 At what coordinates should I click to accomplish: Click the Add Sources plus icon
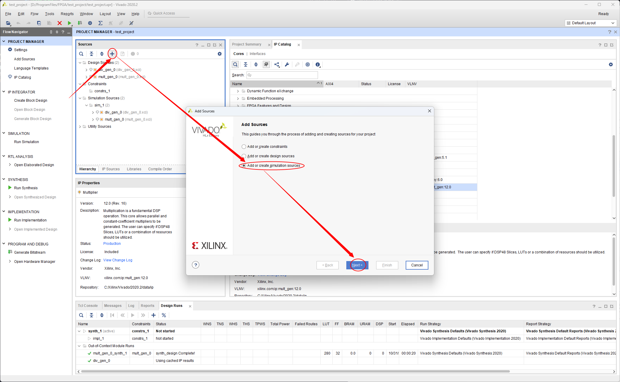click(x=112, y=54)
